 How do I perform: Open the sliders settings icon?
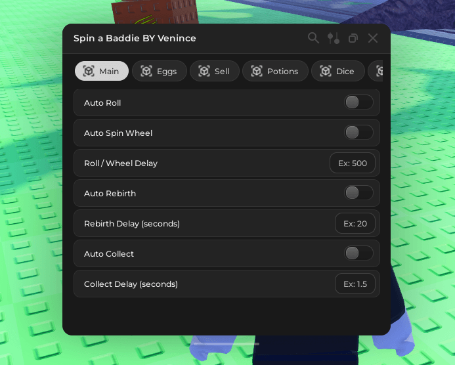tap(334, 38)
